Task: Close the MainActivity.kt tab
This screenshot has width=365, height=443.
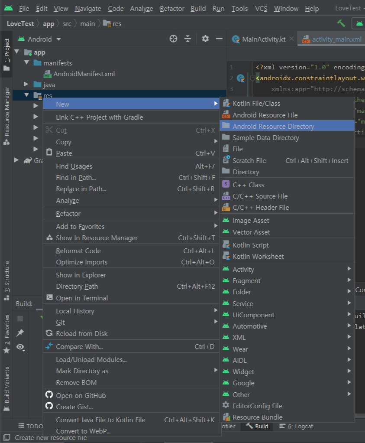Action: 291,39
